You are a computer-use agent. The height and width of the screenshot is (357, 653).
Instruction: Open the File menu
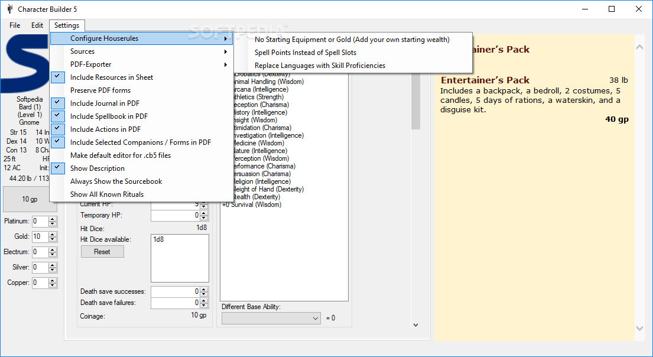15,25
